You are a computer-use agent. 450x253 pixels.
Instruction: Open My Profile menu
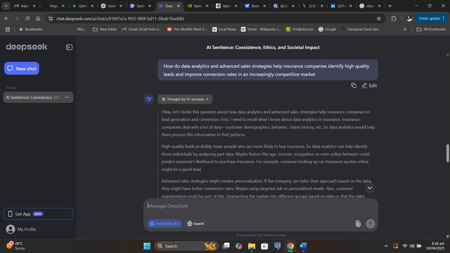click(x=21, y=229)
